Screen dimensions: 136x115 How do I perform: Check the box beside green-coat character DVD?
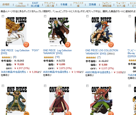[3, 86]
